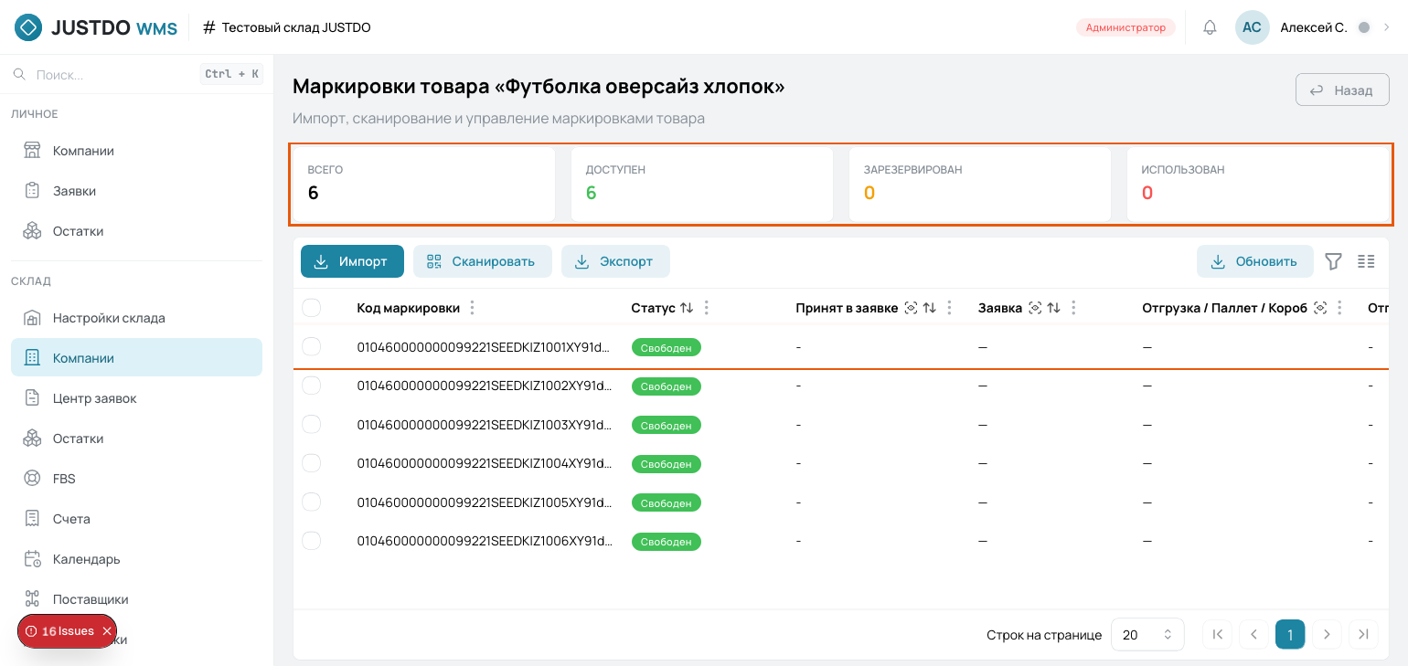
Task: Check the row for code SEEDKIZ1001
Action: [312, 346]
